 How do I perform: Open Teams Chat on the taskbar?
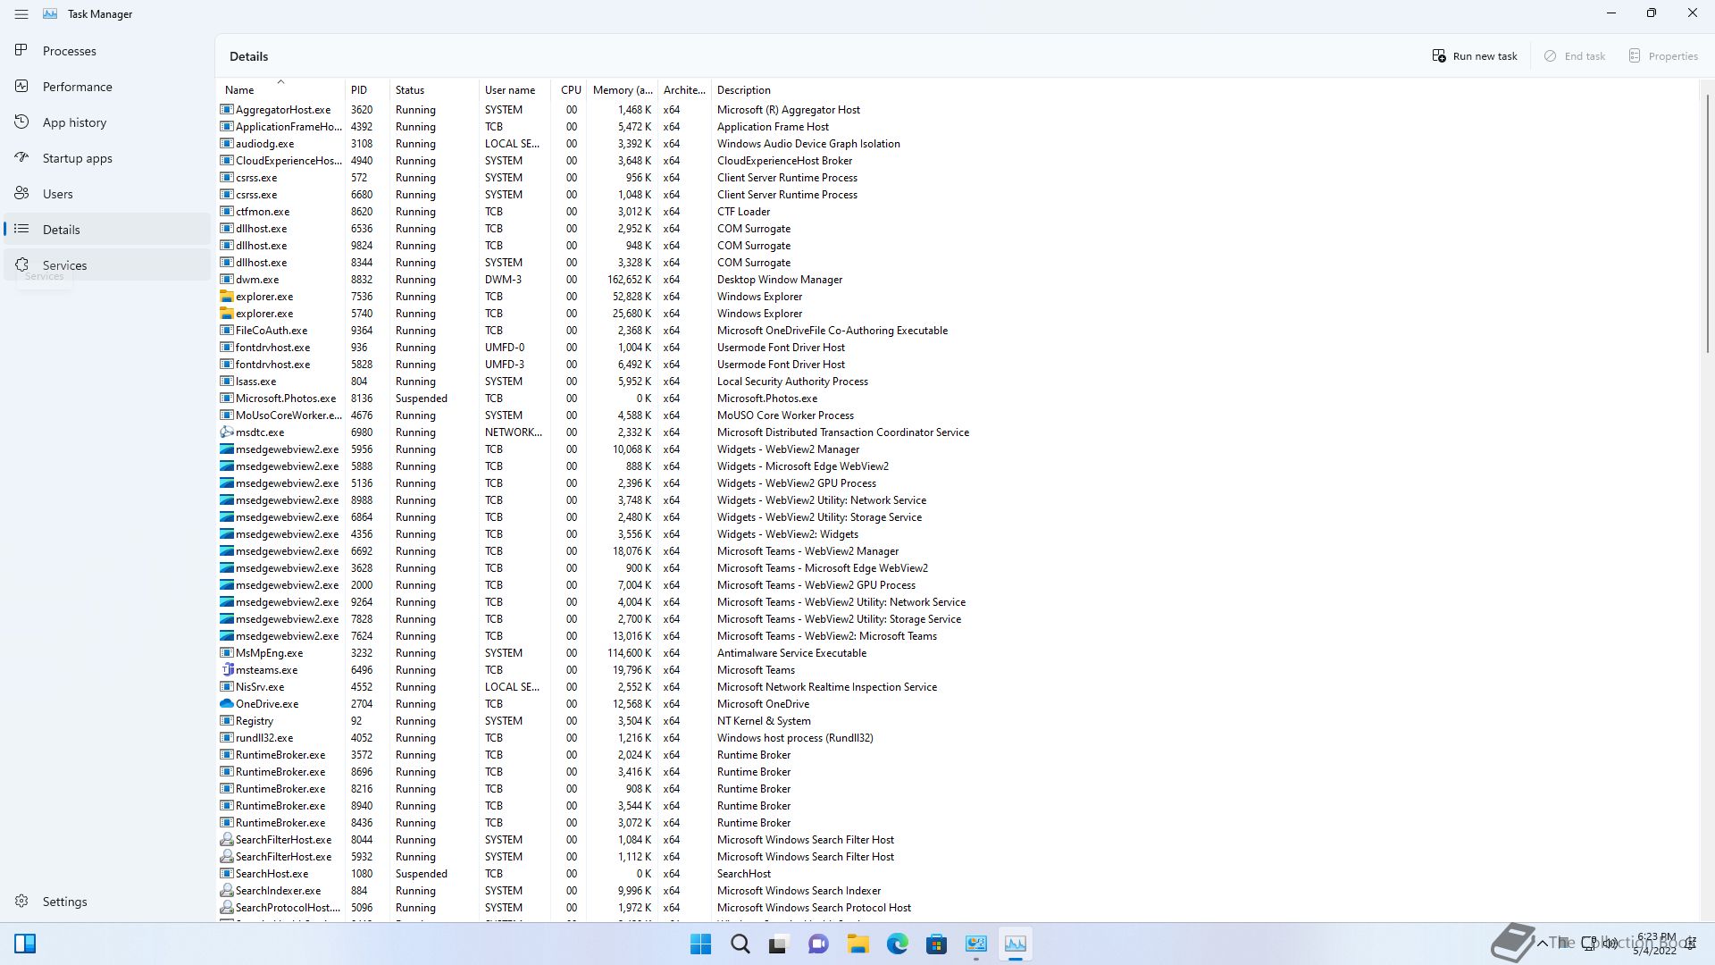tap(818, 944)
